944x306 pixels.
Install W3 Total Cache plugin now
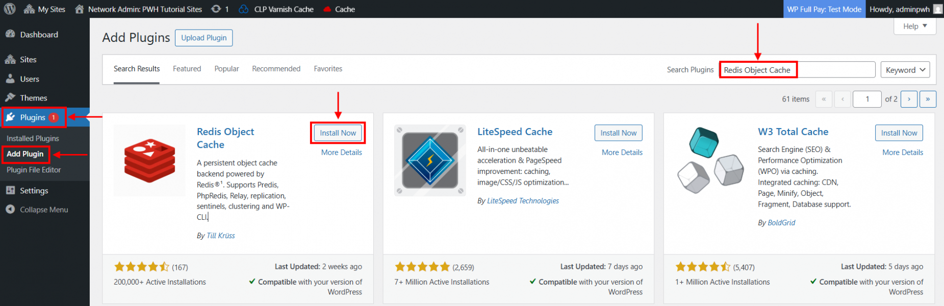(899, 133)
